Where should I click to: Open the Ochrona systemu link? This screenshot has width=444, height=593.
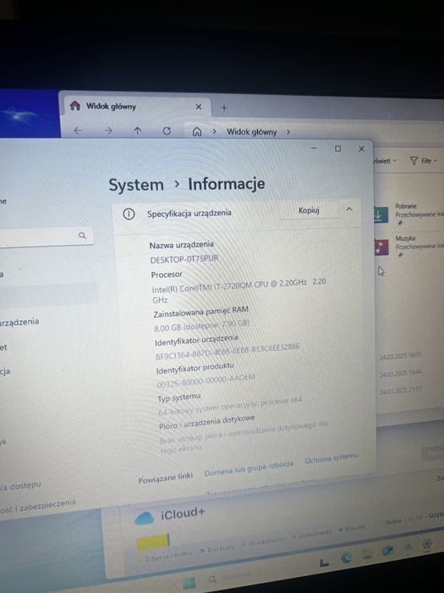click(x=332, y=457)
